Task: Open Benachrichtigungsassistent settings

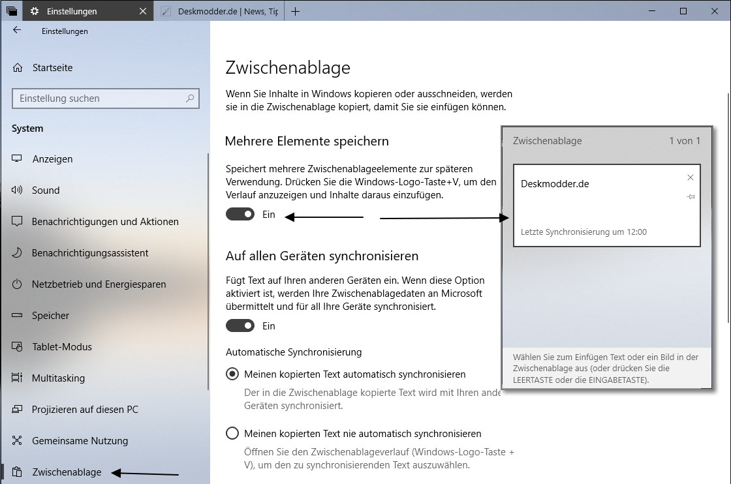Action: 105,253
